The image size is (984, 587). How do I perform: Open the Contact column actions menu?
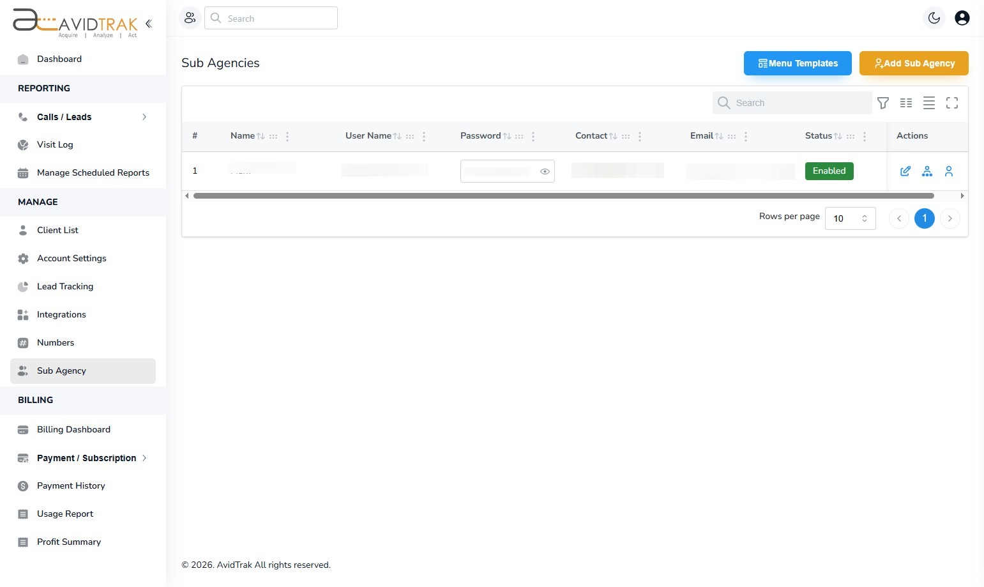tap(640, 136)
